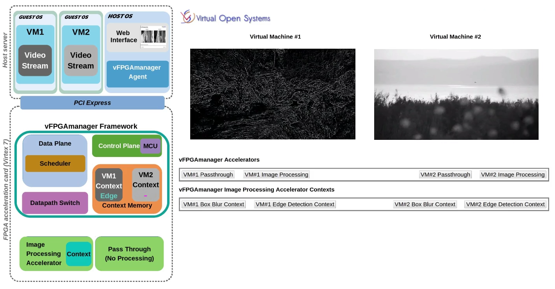The width and height of the screenshot is (555, 289).
Task: Click the VM1 Video Stream block
Action: (35, 60)
